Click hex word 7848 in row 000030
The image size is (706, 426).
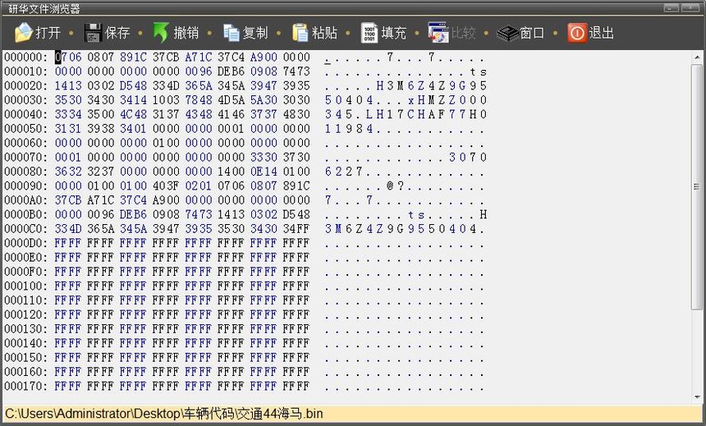[199, 100]
